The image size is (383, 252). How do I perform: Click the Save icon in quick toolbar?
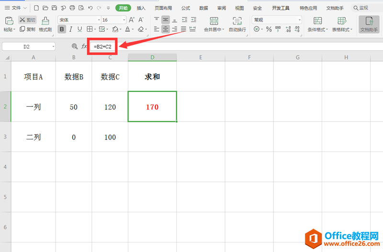point(54,8)
